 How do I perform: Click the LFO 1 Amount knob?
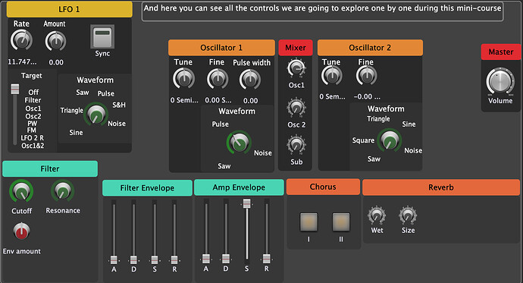coord(55,41)
